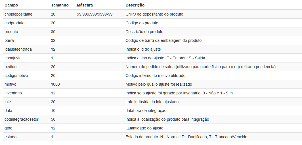Click the tipoajuste description about Entrada/Saida

click(165, 58)
